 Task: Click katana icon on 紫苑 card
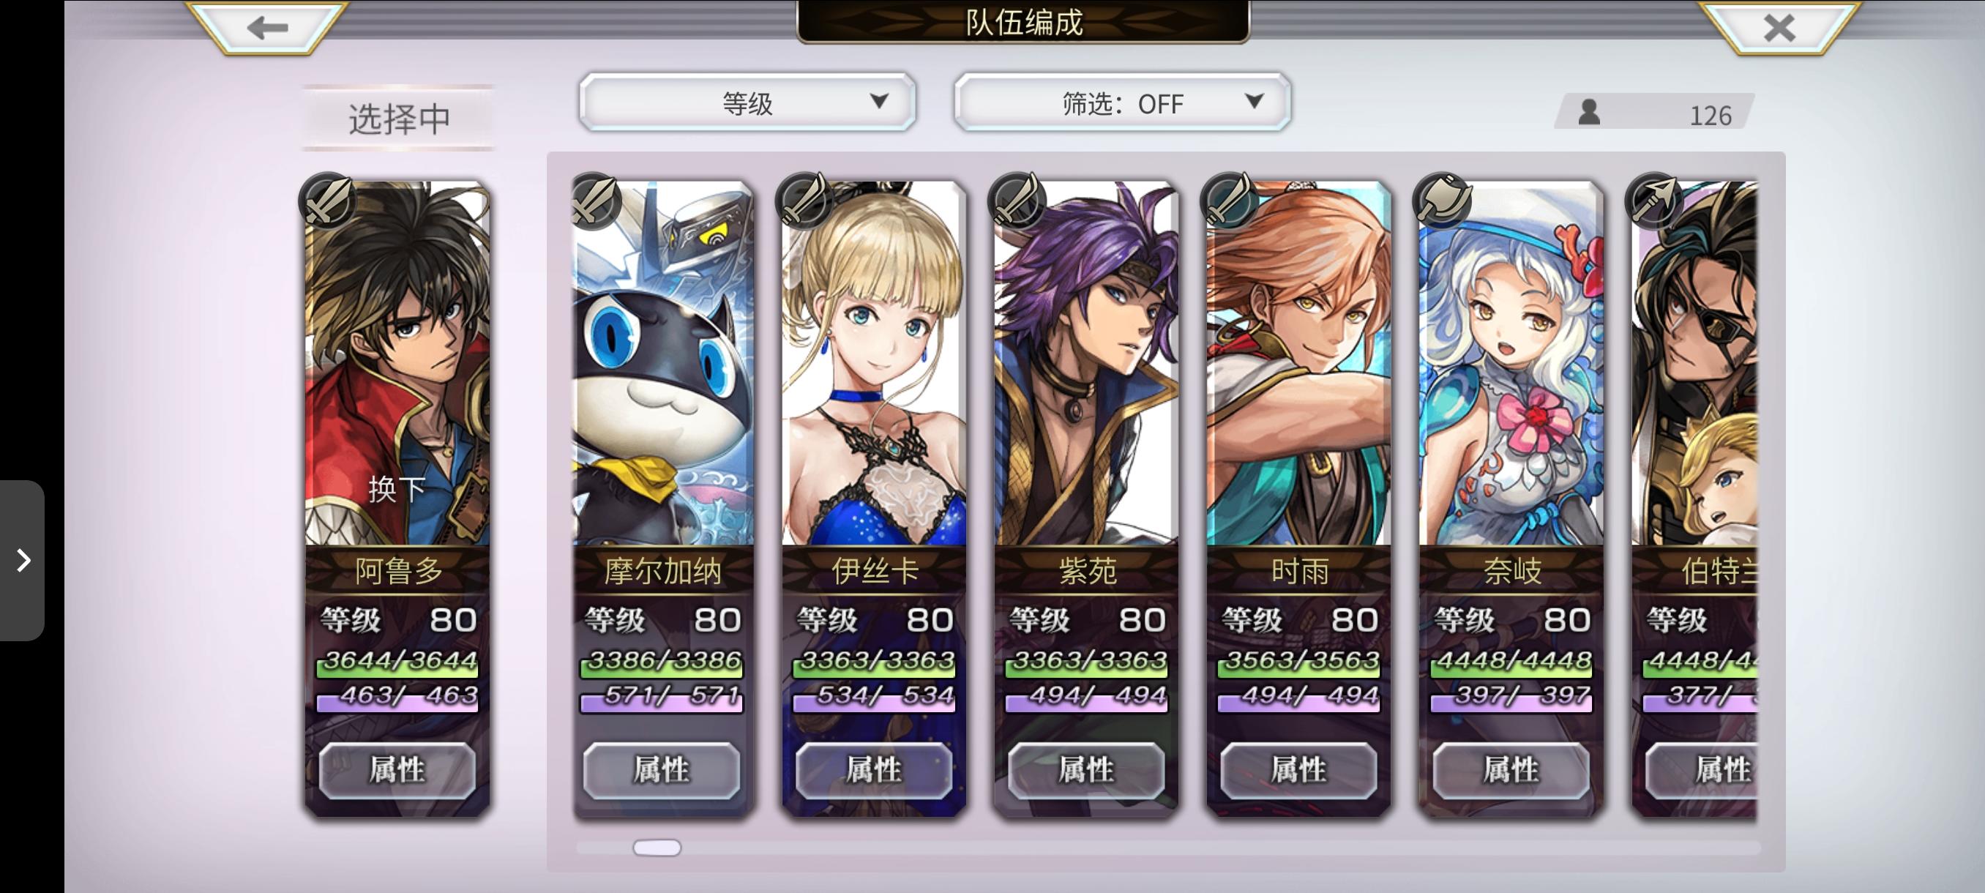(1018, 201)
